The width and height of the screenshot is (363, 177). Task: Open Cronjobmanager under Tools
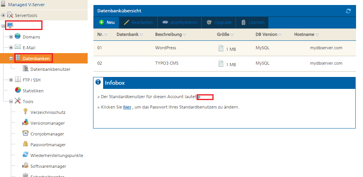click(x=47, y=134)
